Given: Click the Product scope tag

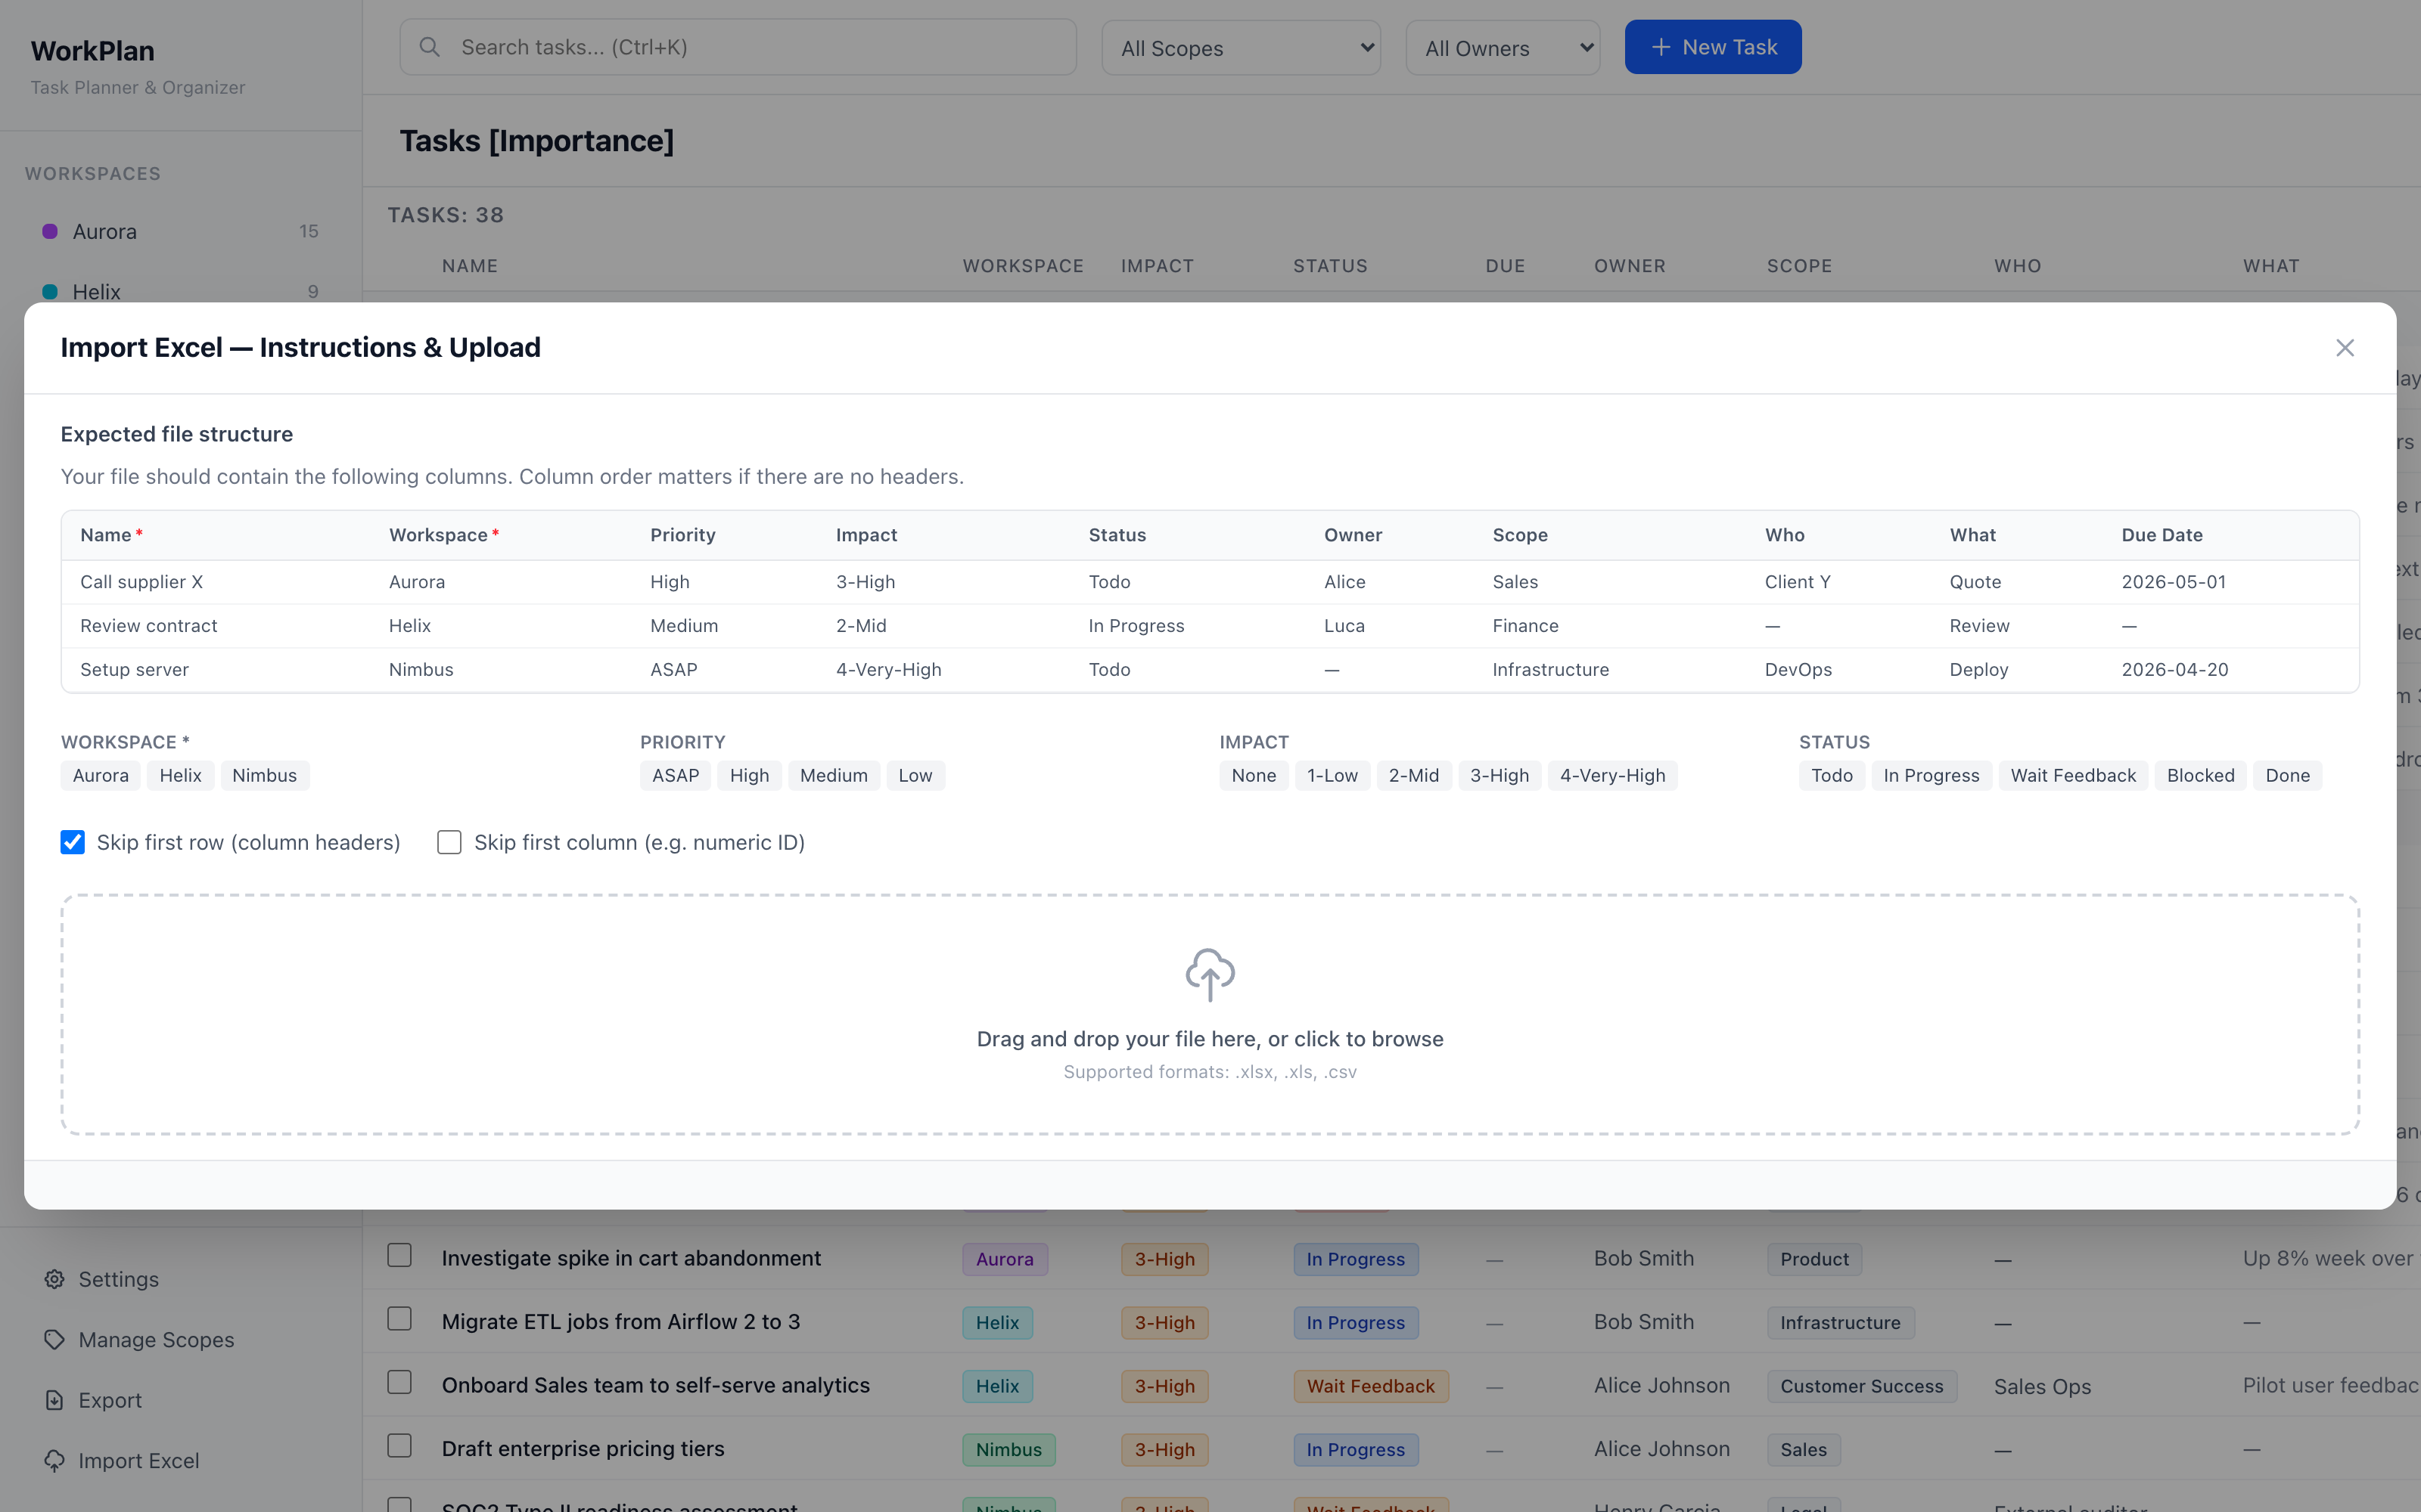Looking at the screenshot, I should [x=1813, y=1259].
